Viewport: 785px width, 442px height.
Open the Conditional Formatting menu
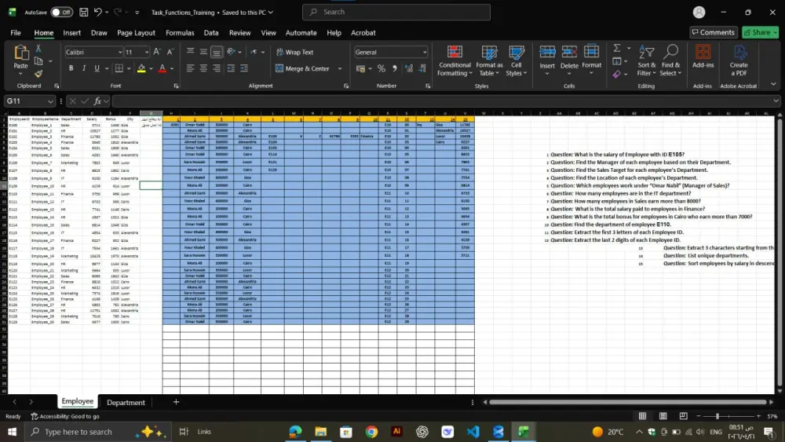click(x=455, y=60)
